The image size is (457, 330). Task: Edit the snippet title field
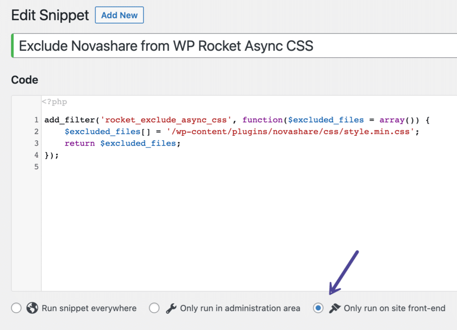pyautogui.click(x=234, y=46)
